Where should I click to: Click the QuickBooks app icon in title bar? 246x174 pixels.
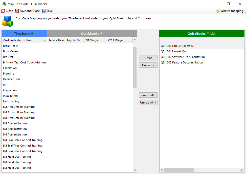(x=4, y=4)
